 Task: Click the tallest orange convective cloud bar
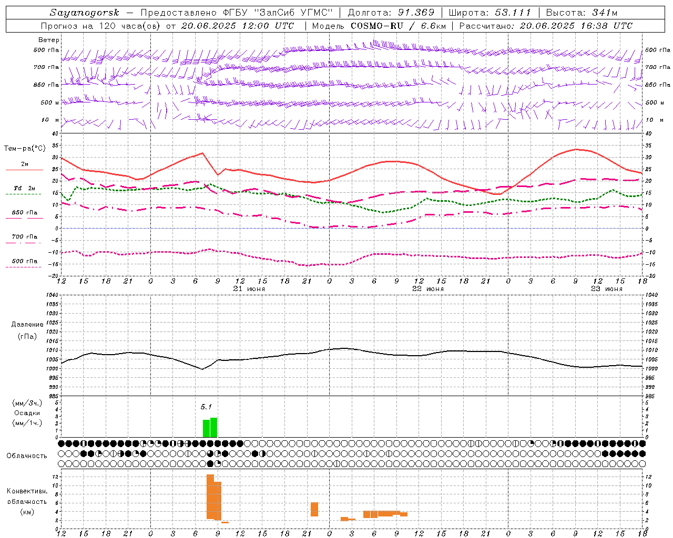click(210, 497)
